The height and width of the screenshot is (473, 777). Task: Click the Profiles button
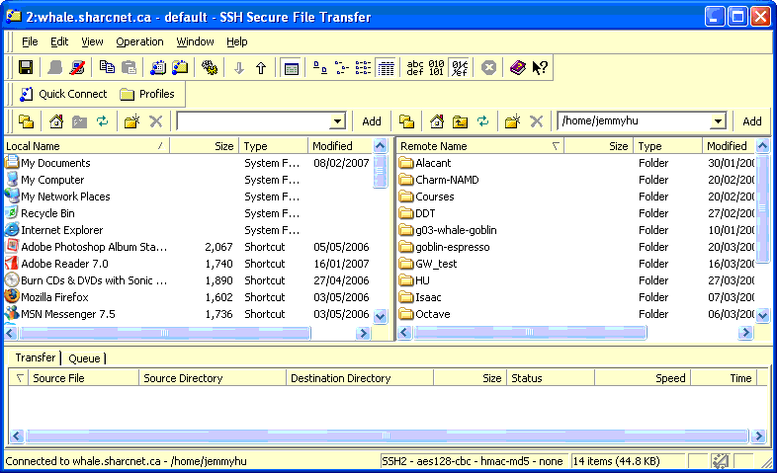[x=146, y=95]
